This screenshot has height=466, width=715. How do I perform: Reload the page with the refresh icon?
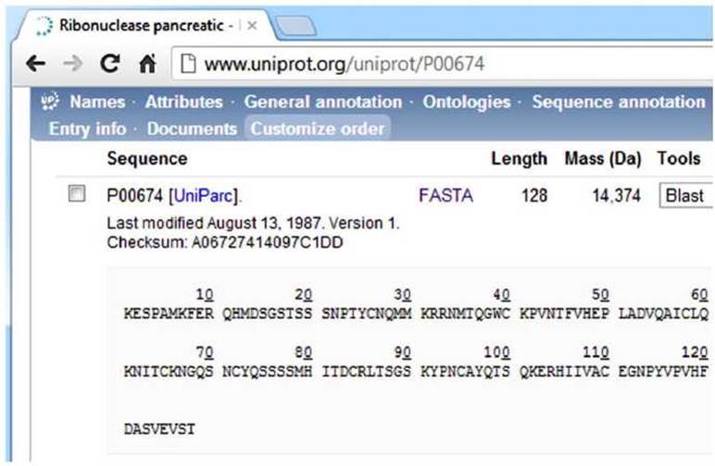[x=110, y=64]
